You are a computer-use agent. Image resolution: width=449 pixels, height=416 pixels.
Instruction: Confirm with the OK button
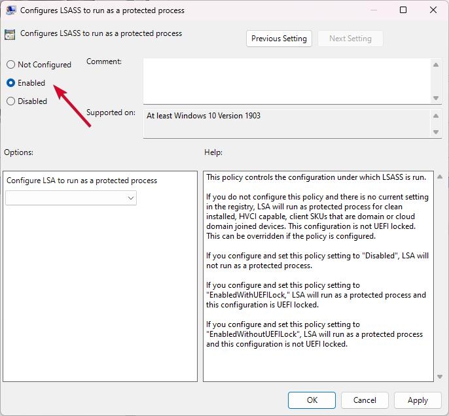pos(312,400)
